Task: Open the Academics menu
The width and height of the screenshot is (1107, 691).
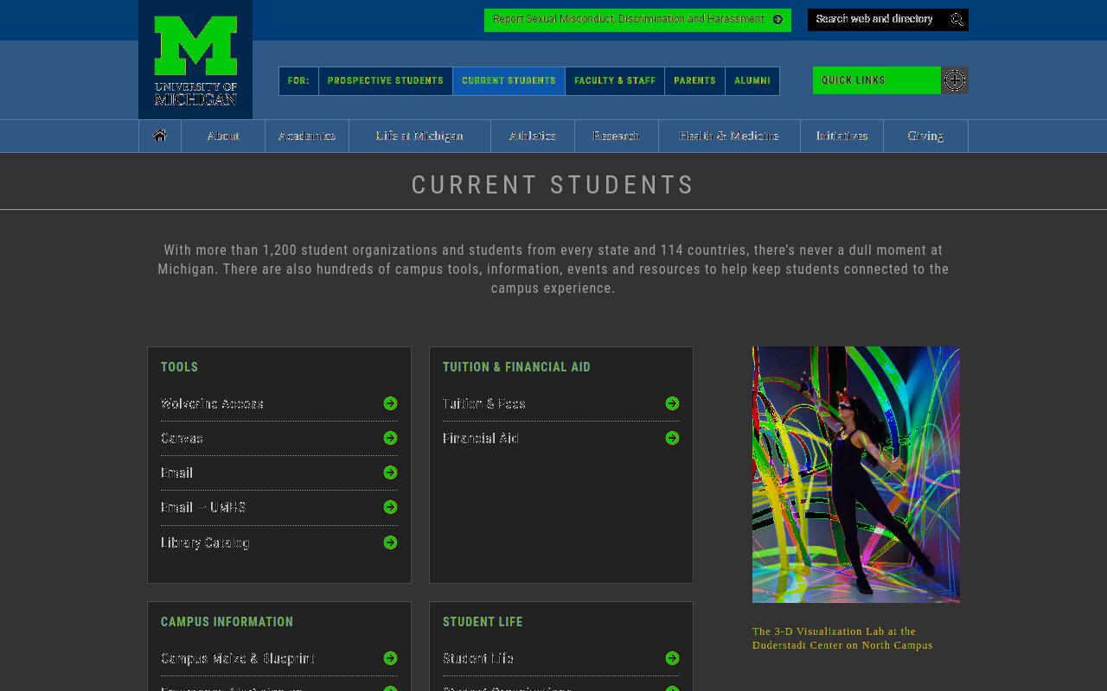Action: click(x=307, y=136)
